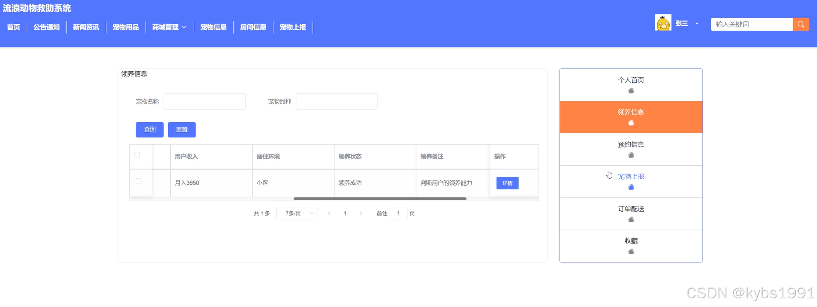Open 新闻资讯 in top navigation
Viewport: 817px width, 307px height.
click(x=86, y=27)
